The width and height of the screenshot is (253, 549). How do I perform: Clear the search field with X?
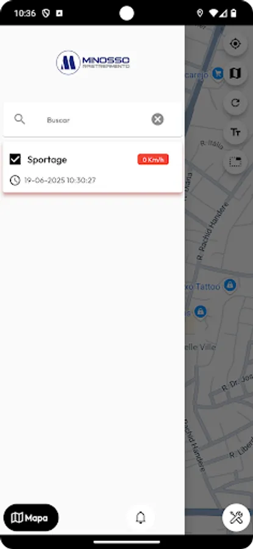point(157,120)
